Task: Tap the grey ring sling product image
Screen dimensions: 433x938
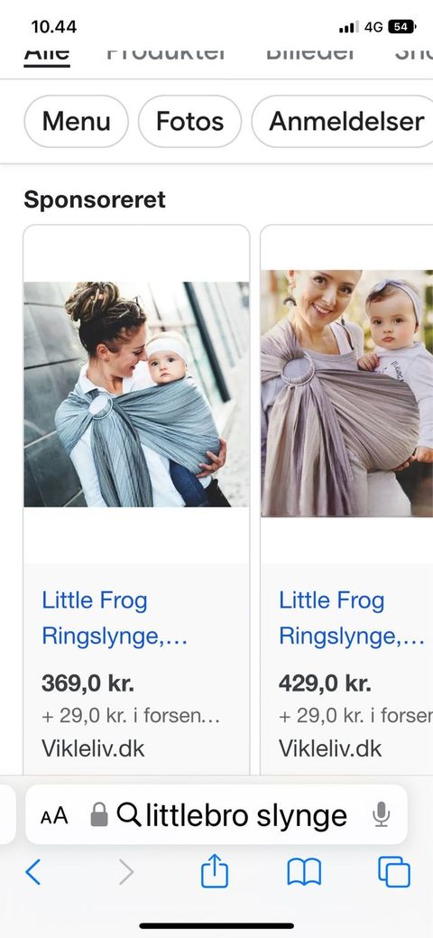Action: (x=136, y=395)
